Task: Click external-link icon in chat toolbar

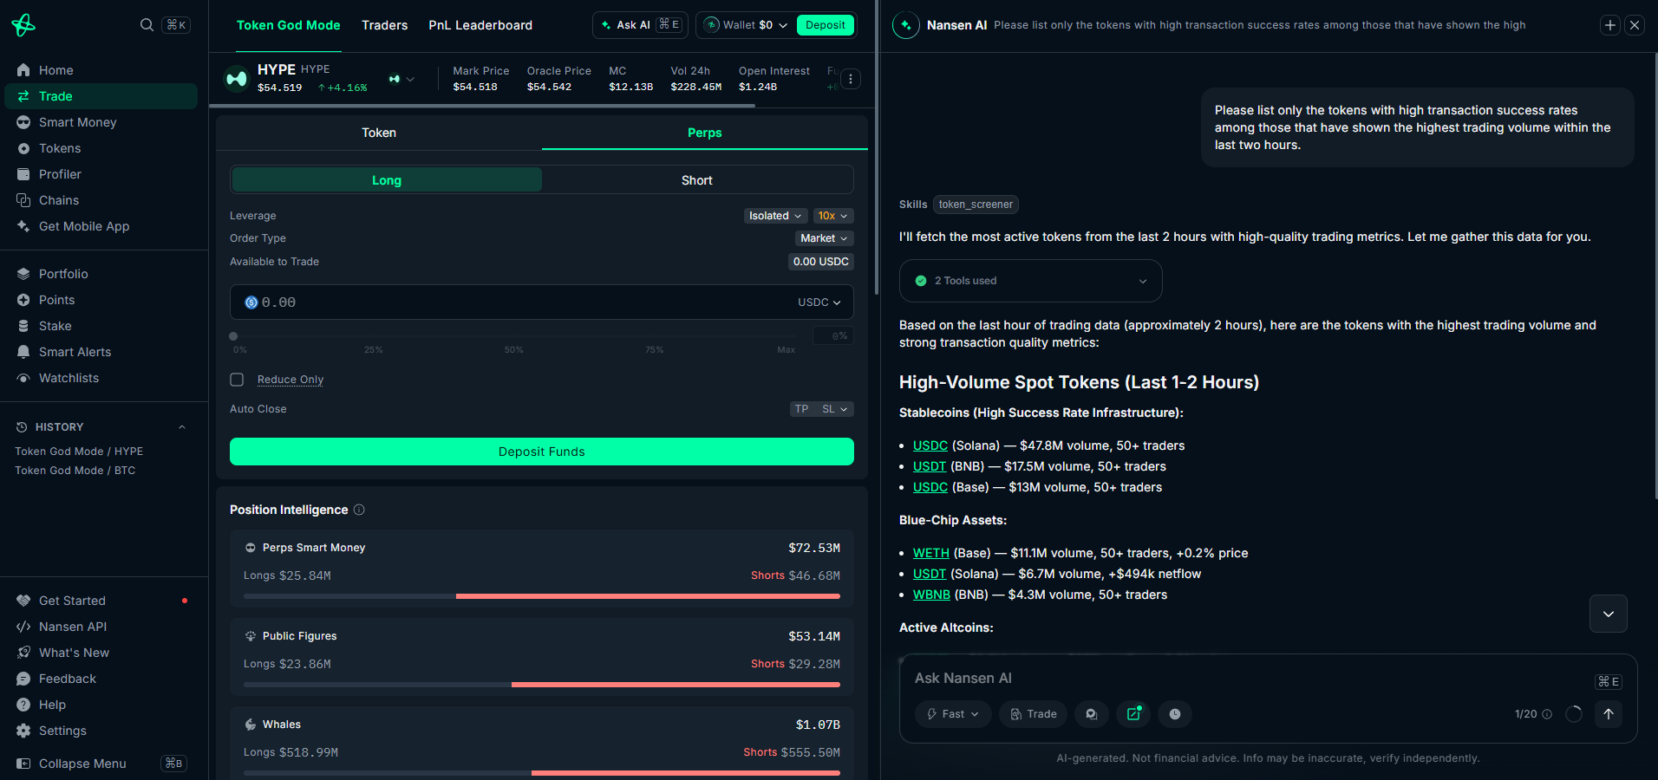Action: [x=1133, y=714]
